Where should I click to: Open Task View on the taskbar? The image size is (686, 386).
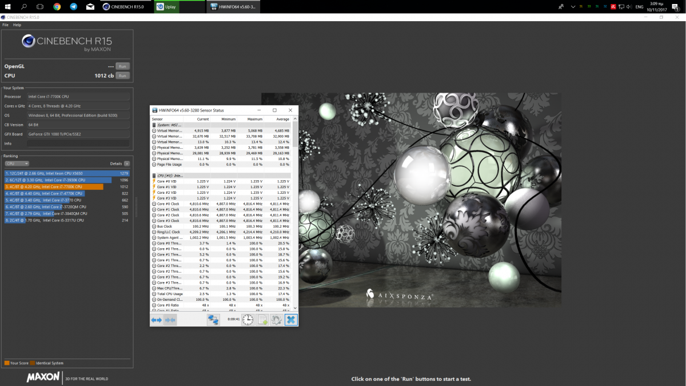point(40,7)
